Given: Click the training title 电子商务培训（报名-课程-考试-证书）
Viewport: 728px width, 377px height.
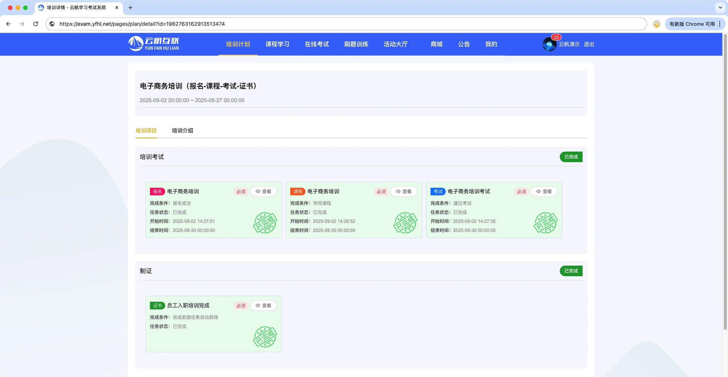Looking at the screenshot, I should (200, 86).
